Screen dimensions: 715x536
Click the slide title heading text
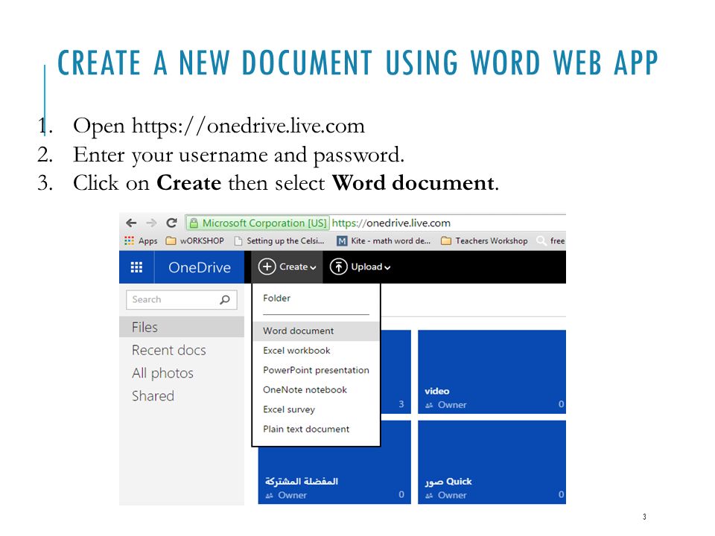pyautogui.click(x=358, y=63)
